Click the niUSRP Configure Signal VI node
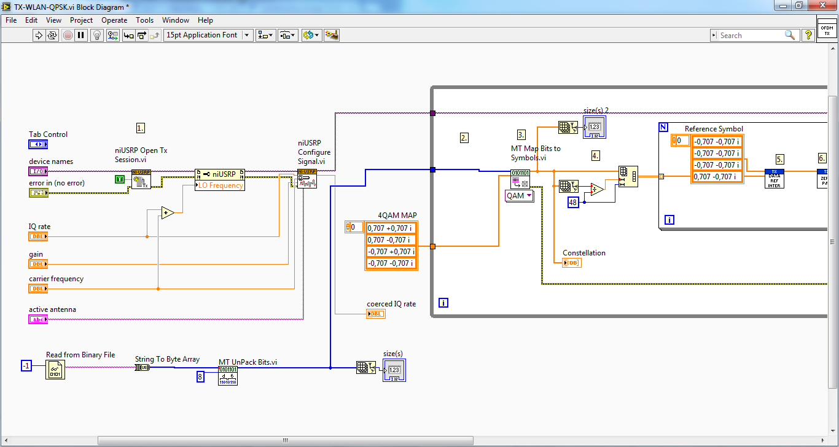 coord(307,179)
